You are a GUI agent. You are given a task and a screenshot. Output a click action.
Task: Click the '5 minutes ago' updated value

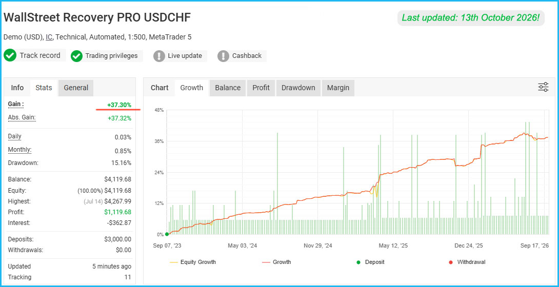click(112, 266)
